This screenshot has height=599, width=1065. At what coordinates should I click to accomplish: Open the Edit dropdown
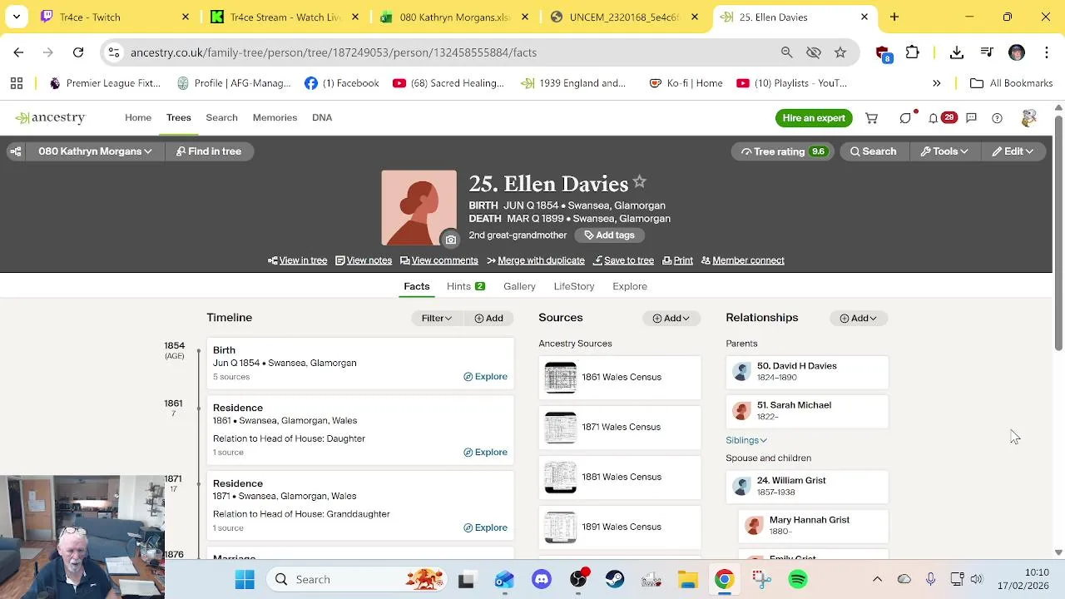[x=1013, y=151]
